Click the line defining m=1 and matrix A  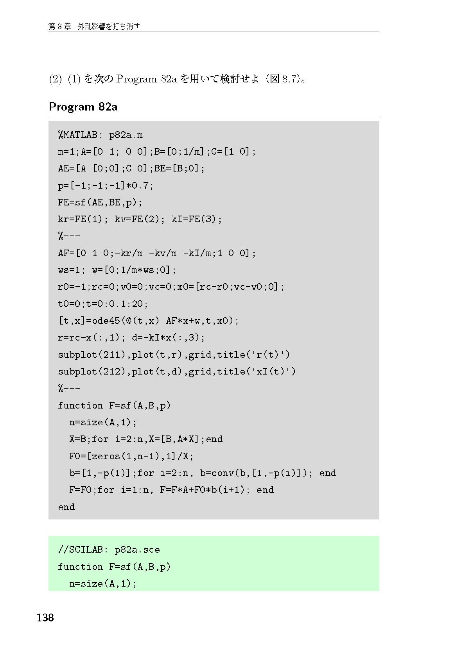coord(157,152)
